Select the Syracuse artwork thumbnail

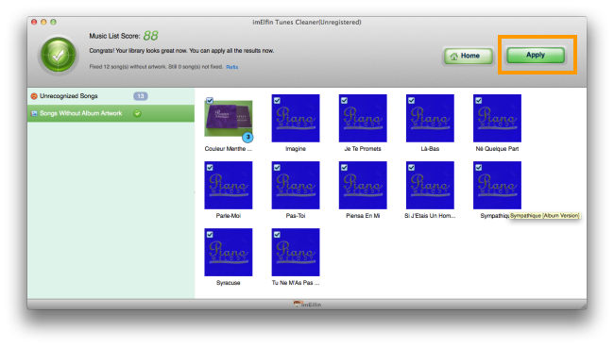coord(229,252)
